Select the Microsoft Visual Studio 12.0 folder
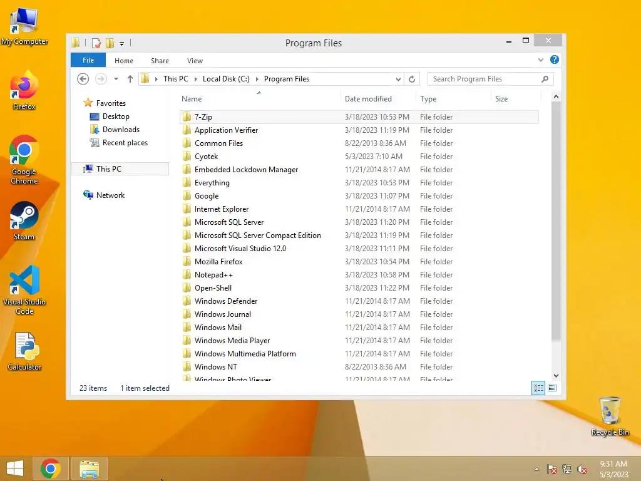 [359, 248]
